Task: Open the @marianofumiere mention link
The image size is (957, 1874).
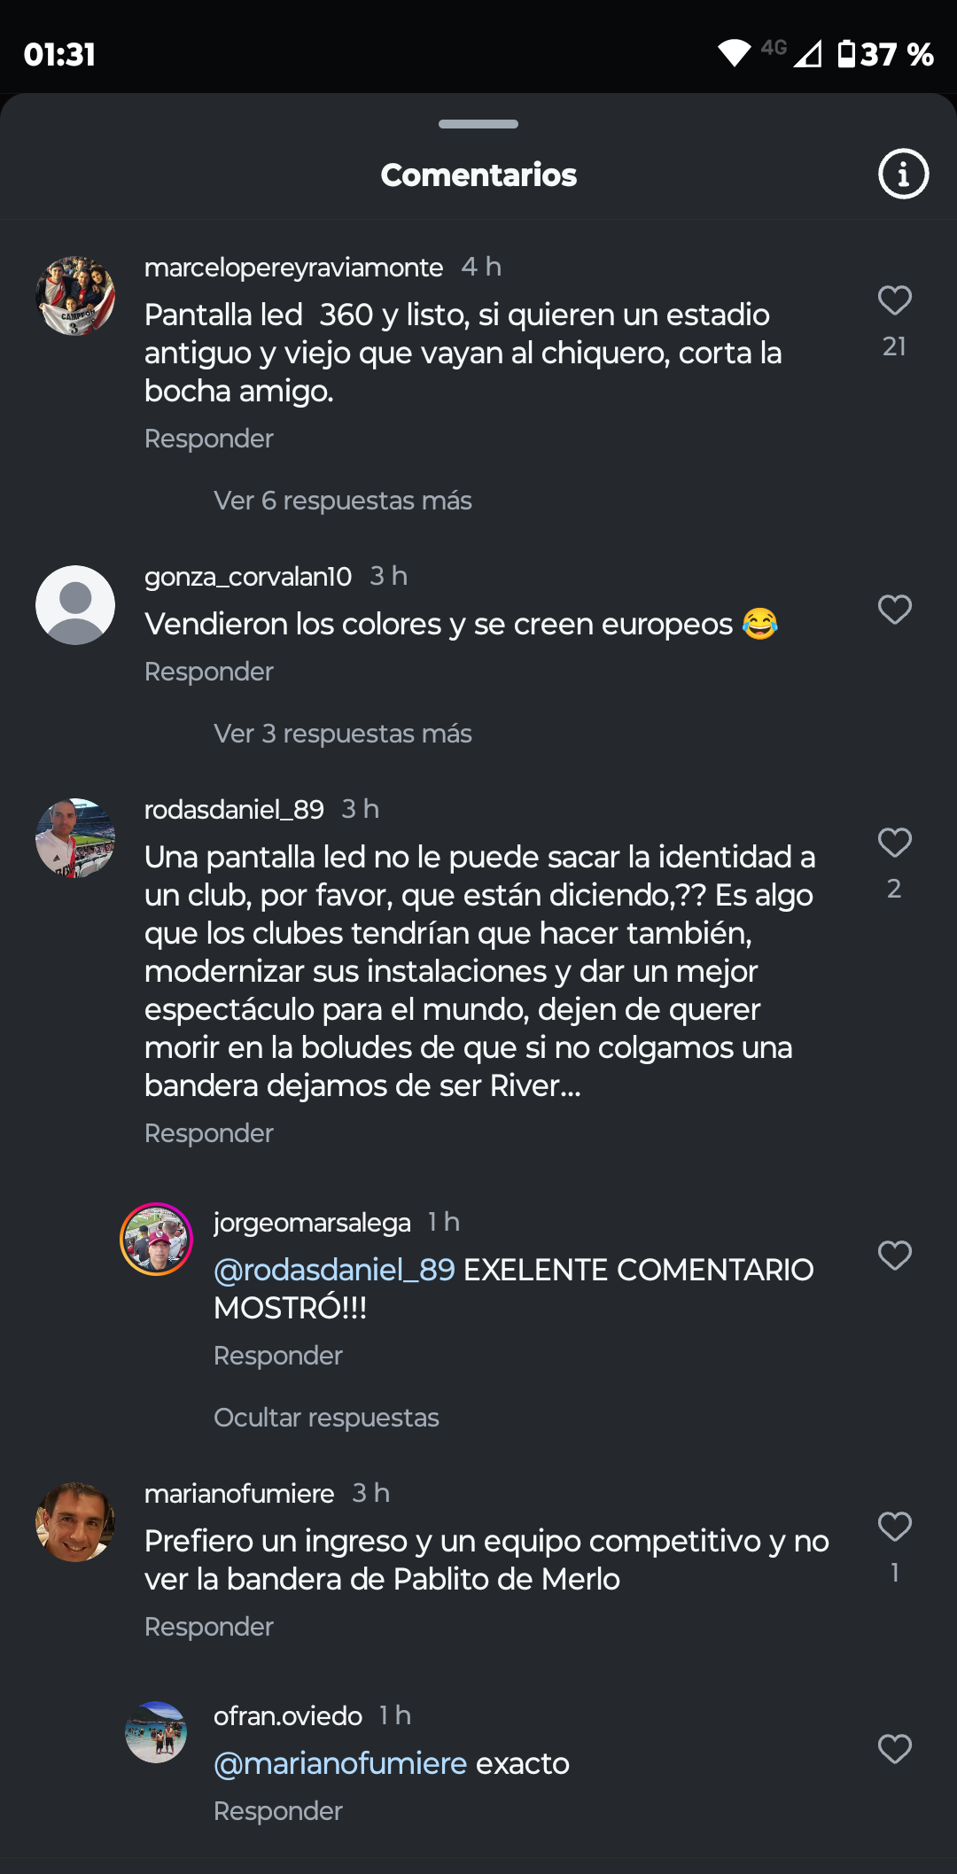Action: (x=340, y=1763)
